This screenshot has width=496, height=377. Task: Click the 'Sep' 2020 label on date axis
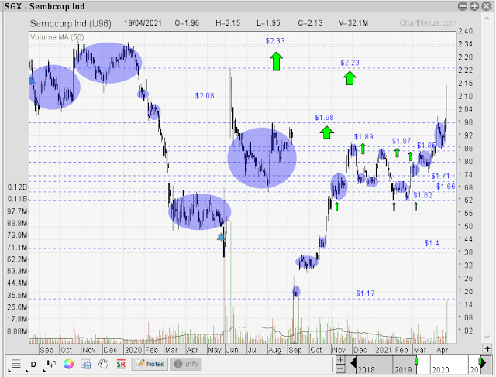coord(294,350)
